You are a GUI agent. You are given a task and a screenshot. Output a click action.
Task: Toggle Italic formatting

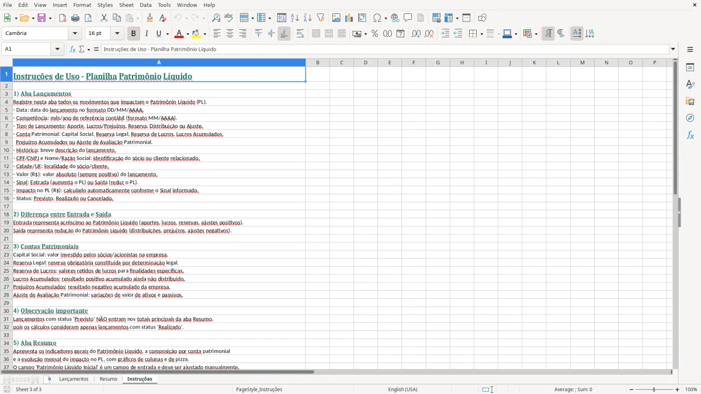(147, 34)
